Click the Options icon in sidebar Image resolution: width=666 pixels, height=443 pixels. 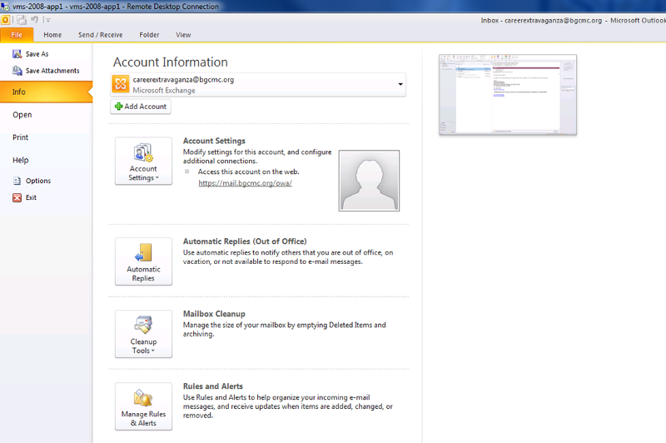(x=17, y=181)
